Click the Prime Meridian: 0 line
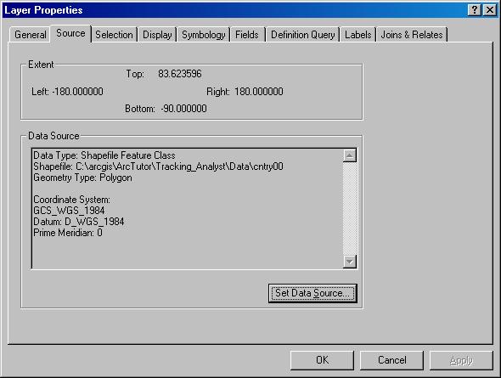501x378 pixels. tap(68, 233)
